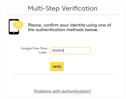This screenshot has height=99, width=126.
Task: Click empty space right of typed code in field
Action: tap(77, 51)
